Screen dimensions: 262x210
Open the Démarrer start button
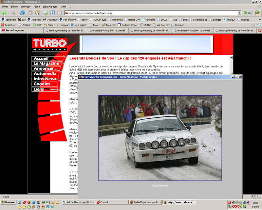(x=9, y=202)
